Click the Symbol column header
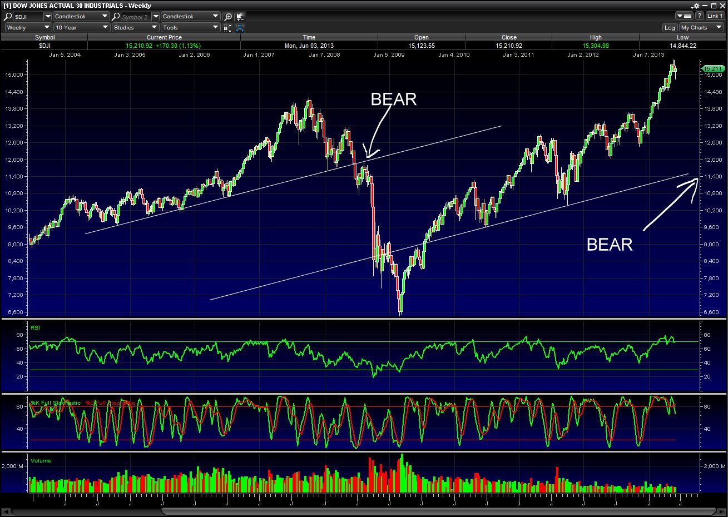Image resolution: width=728 pixels, height=517 pixels. click(44, 37)
